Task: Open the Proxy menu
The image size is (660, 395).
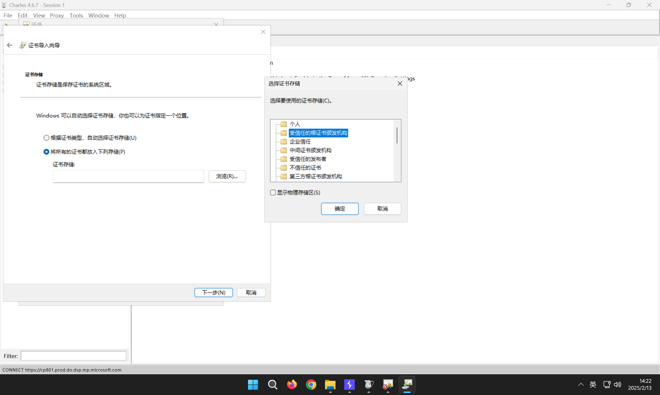Action: (x=57, y=15)
